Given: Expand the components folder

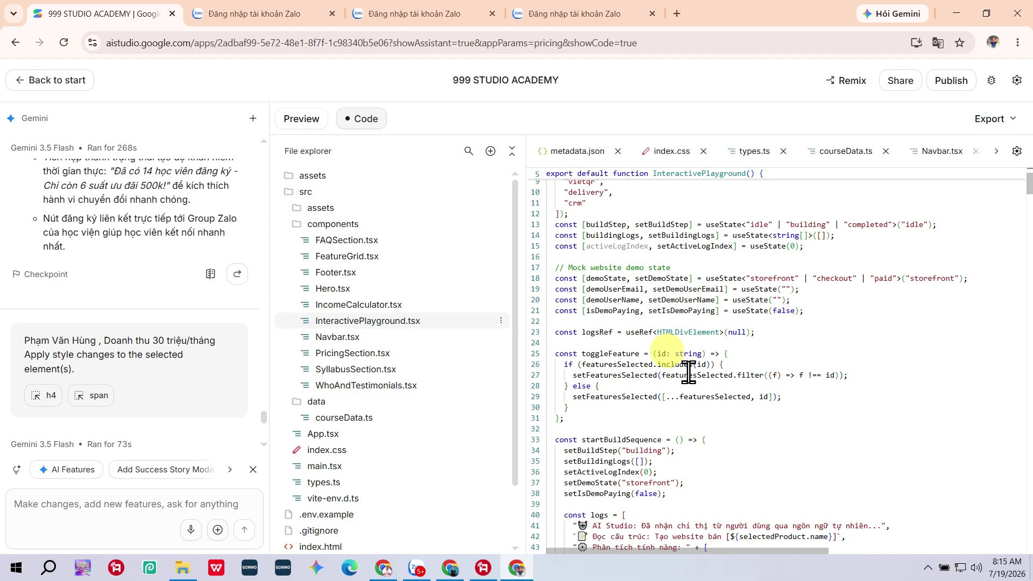Looking at the screenshot, I should tap(332, 224).
